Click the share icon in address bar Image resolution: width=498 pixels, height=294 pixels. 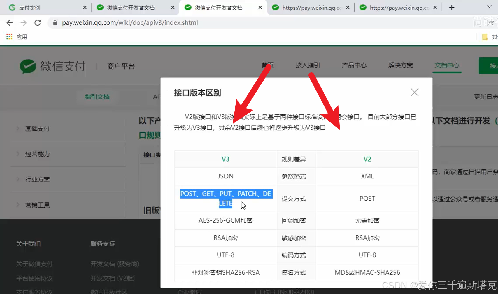(490, 23)
